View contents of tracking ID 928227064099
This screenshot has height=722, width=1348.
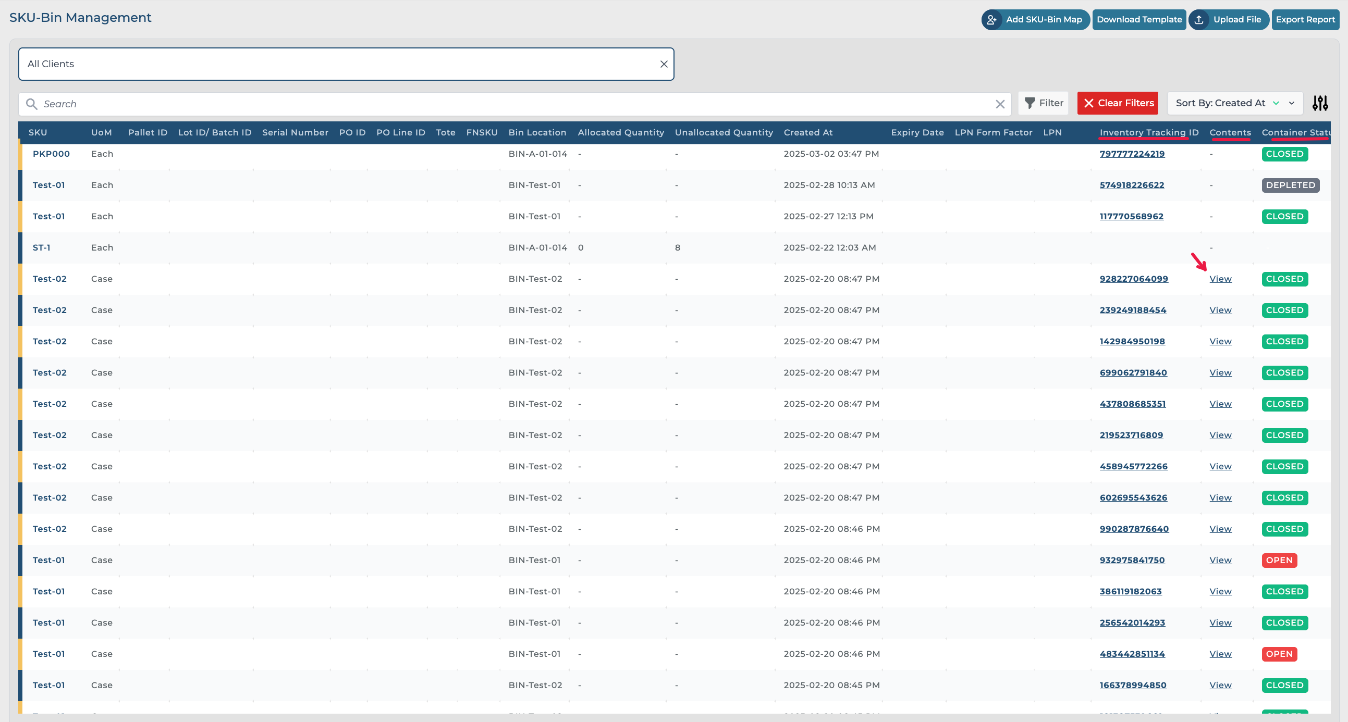pyautogui.click(x=1220, y=279)
